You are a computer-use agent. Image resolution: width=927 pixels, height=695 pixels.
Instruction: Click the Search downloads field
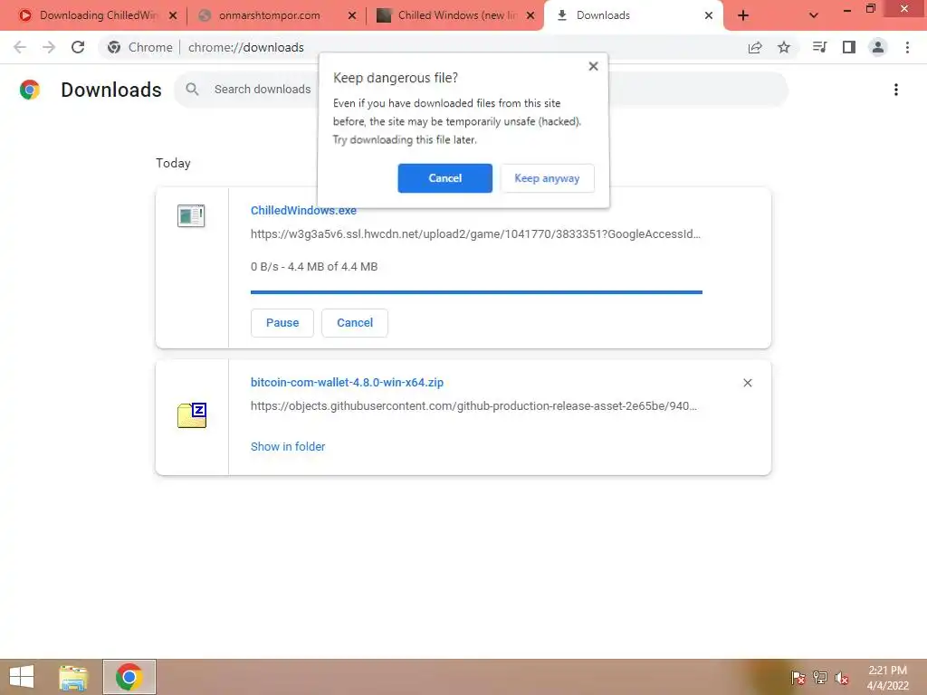pyautogui.click(x=481, y=90)
